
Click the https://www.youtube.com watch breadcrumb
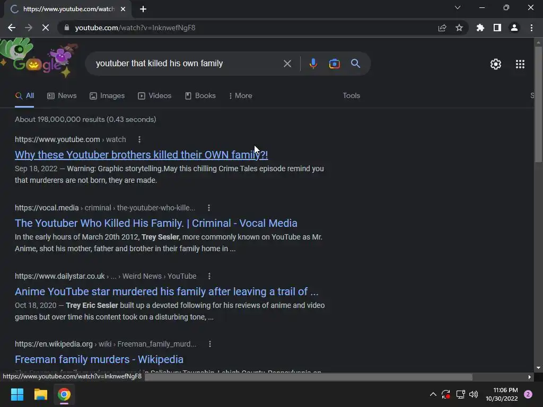point(71,139)
